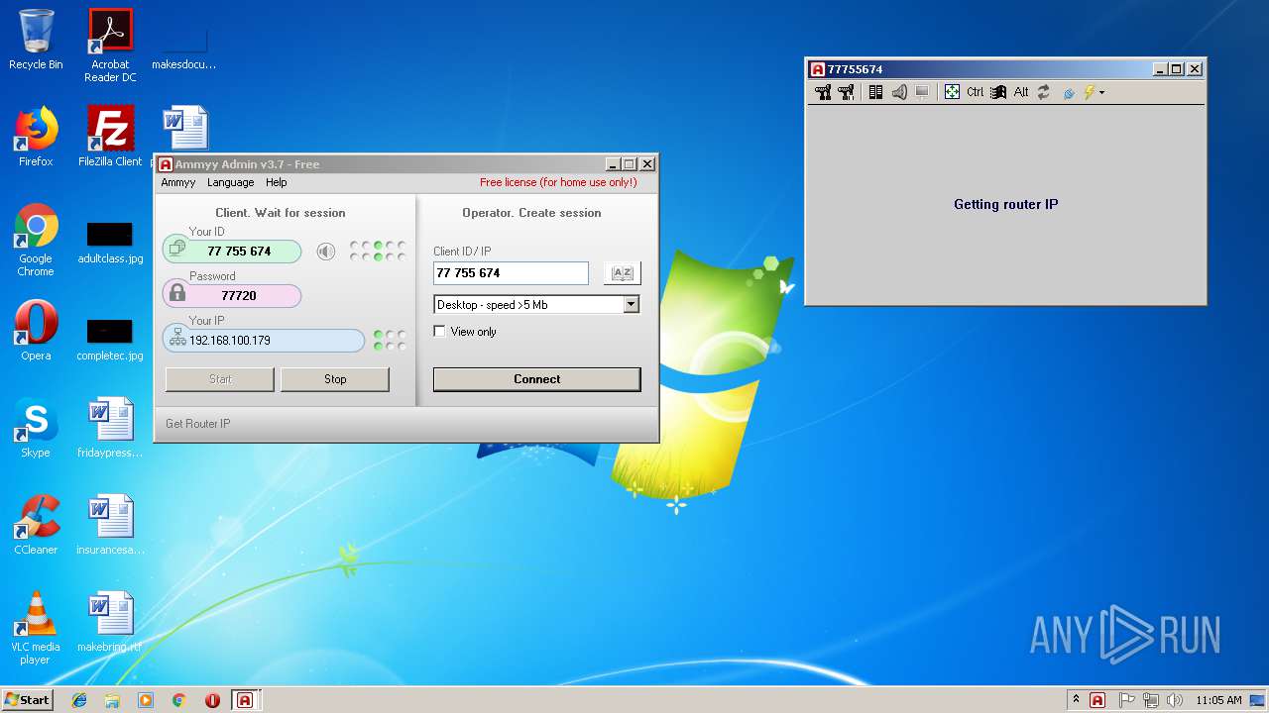Viewport: 1269px width, 713px height.
Task: Click the IP address 192.168.100.179
Action: click(x=230, y=341)
